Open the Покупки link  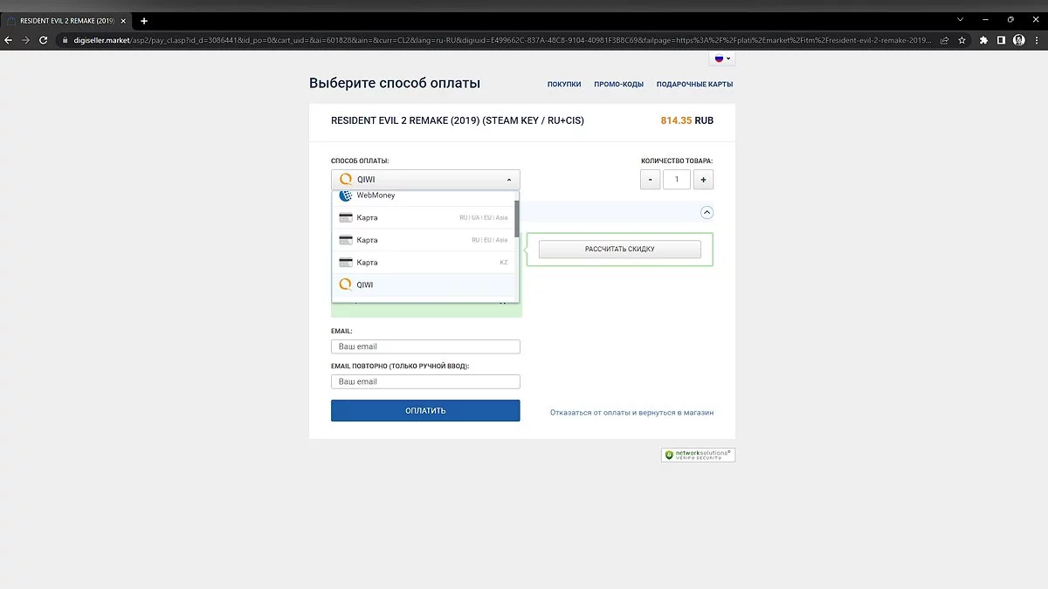[x=564, y=85]
